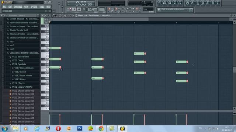Open the Velocity event selector dropdown

[107, 15]
